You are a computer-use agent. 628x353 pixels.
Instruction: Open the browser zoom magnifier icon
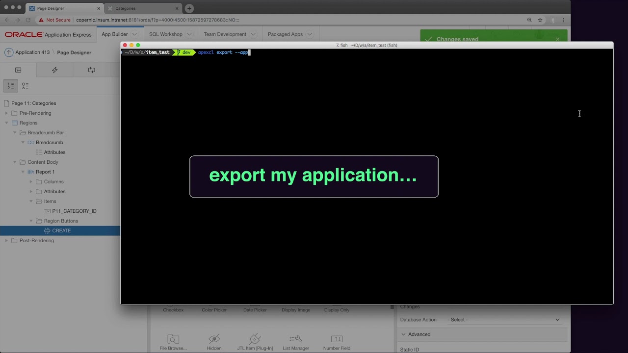[x=529, y=20]
